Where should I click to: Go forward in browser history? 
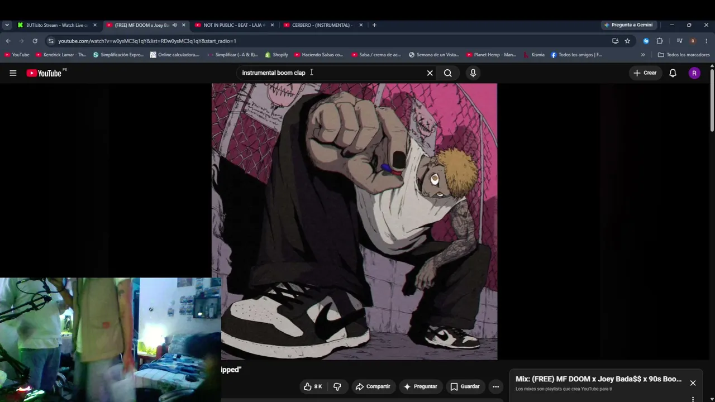[21, 41]
